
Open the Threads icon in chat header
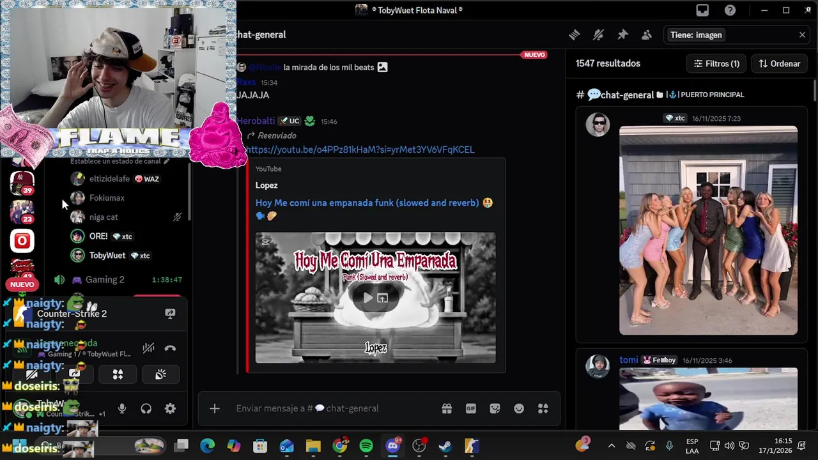[x=574, y=35]
